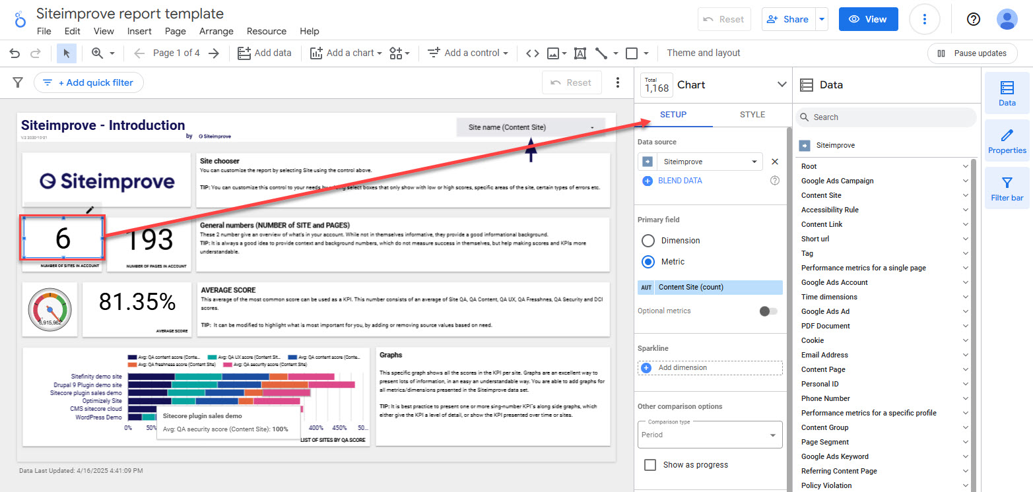Check the Show as progress checkbox

(650, 464)
